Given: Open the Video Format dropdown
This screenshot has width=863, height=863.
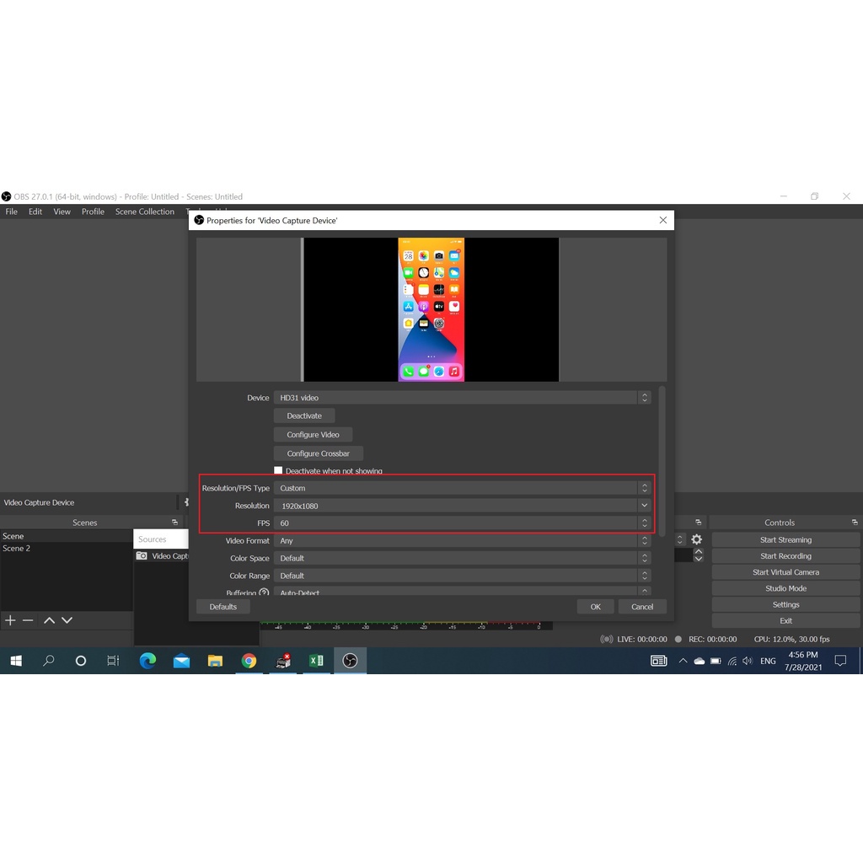Looking at the screenshot, I should coord(462,541).
